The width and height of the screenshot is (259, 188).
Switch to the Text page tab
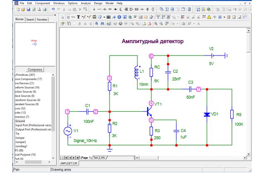point(95,158)
